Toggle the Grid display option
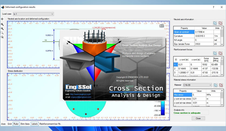The height and width of the screenshot is (131, 226). click(x=9, y=124)
